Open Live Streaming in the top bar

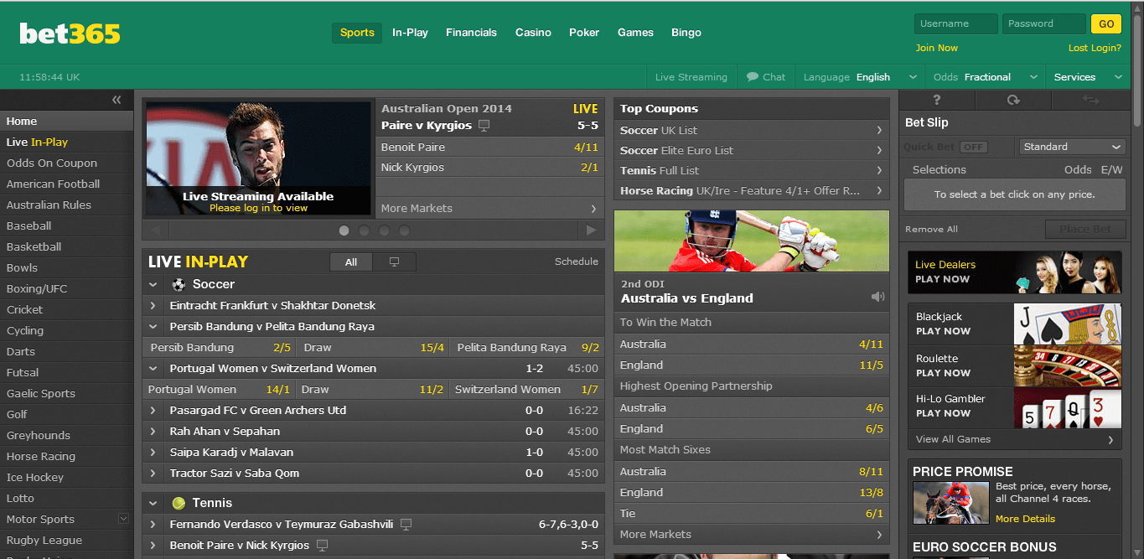click(x=691, y=77)
